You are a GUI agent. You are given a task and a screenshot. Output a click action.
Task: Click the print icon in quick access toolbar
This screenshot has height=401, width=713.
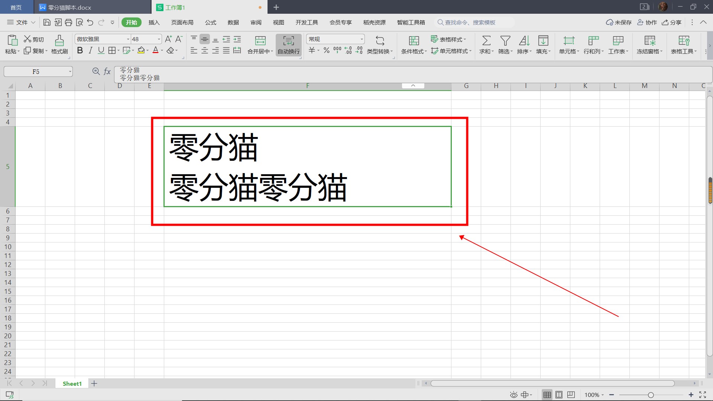(x=68, y=23)
